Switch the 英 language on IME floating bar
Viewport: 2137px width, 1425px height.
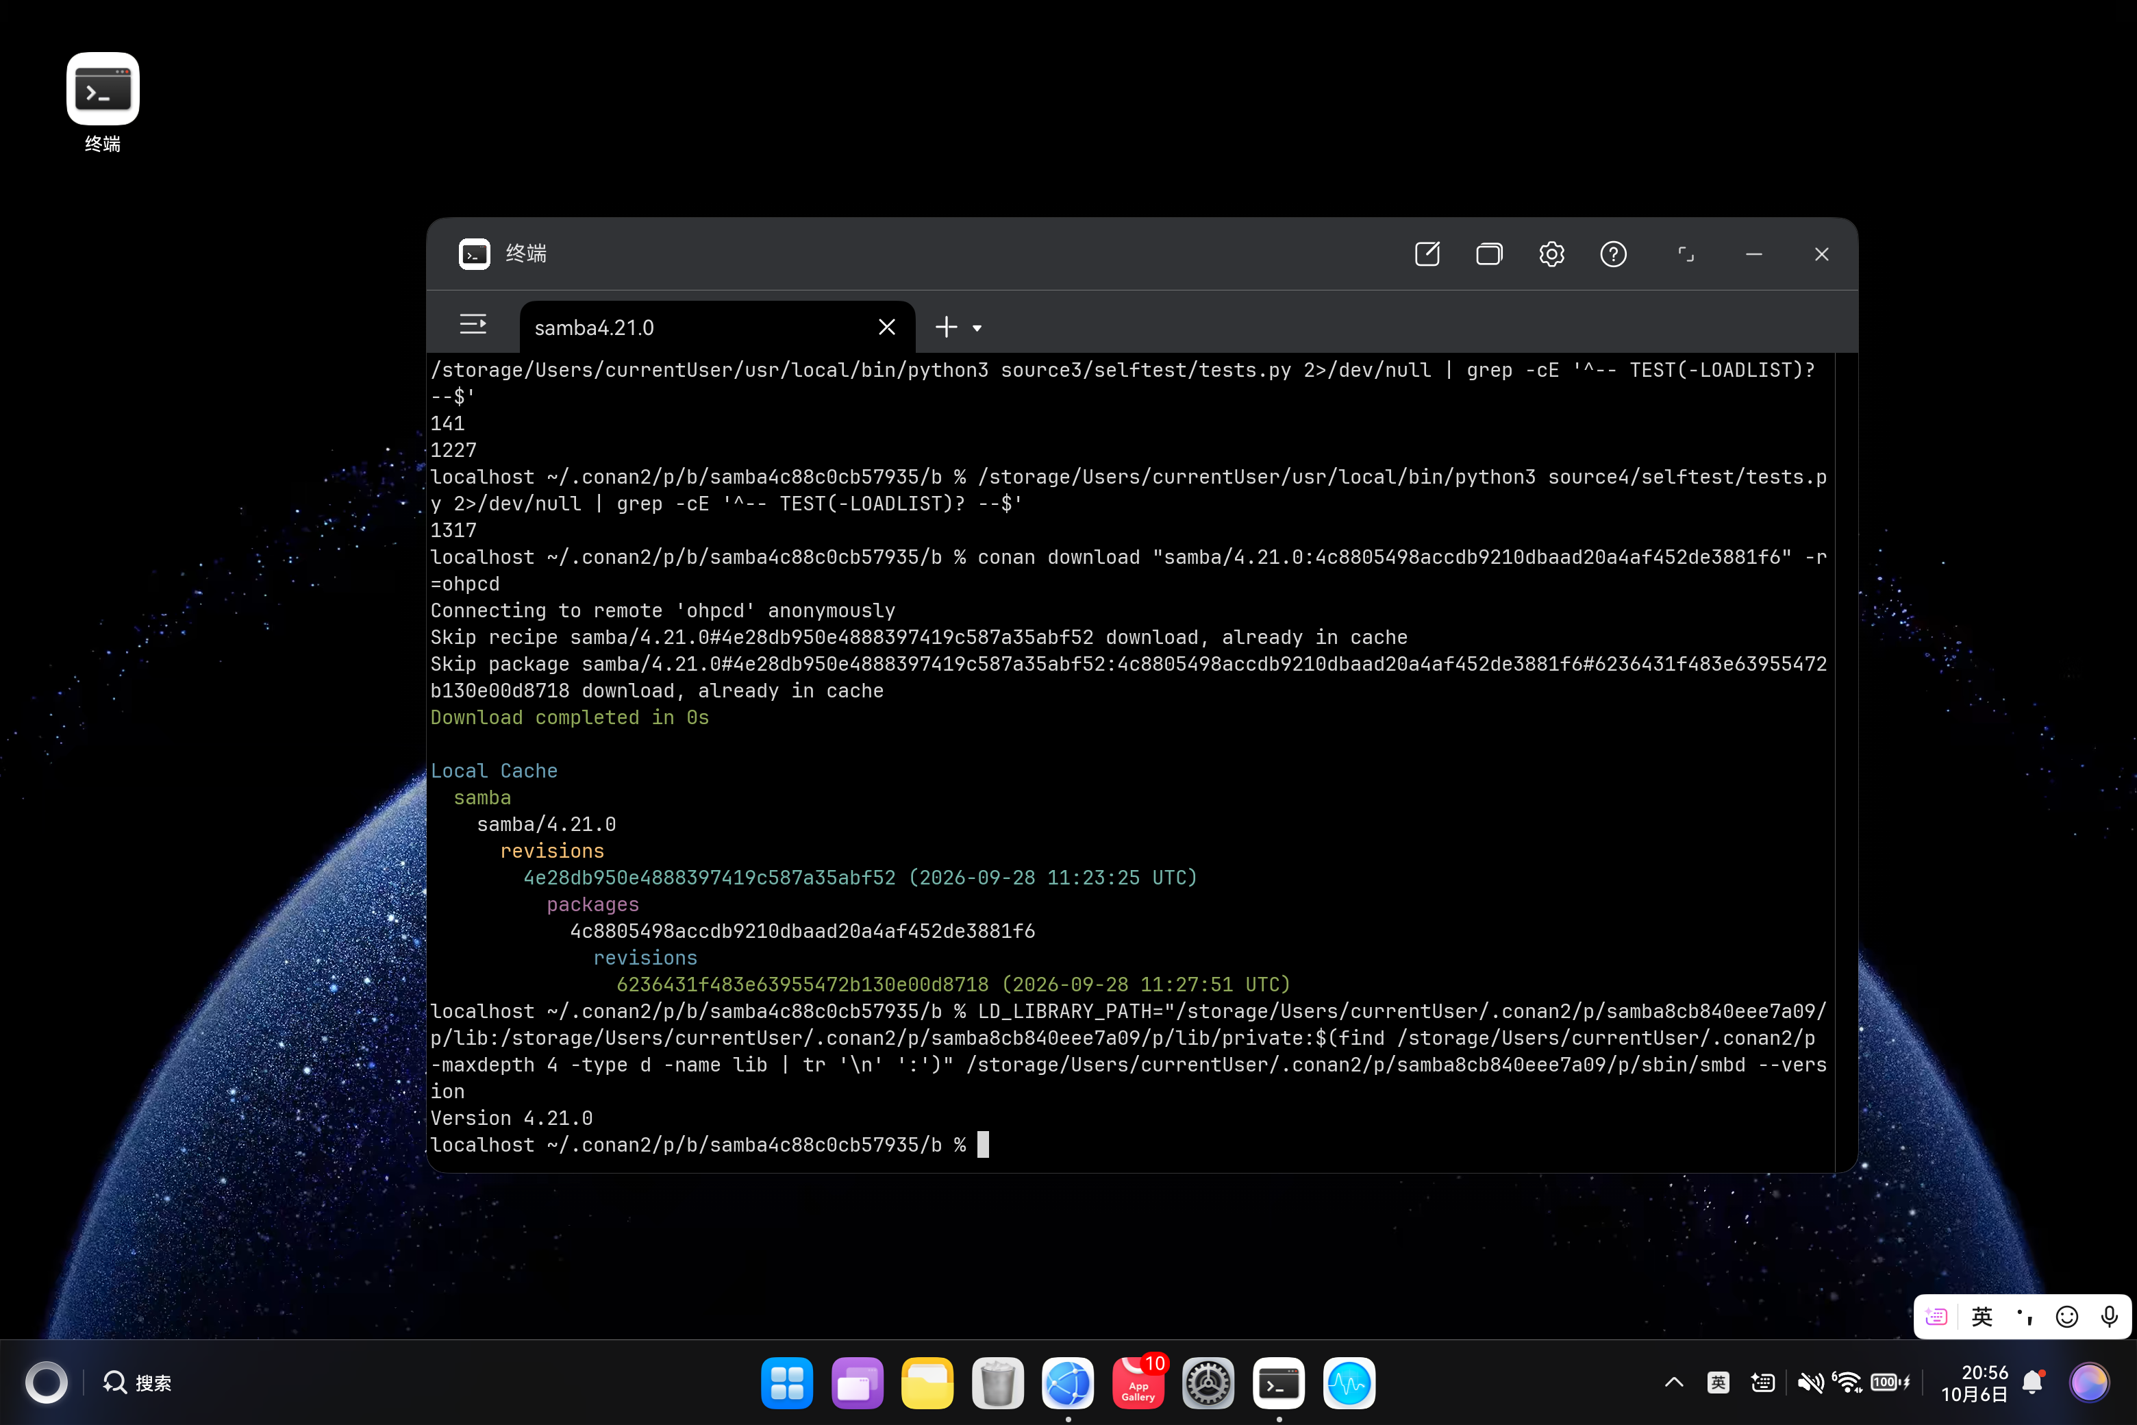click(x=1982, y=1317)
